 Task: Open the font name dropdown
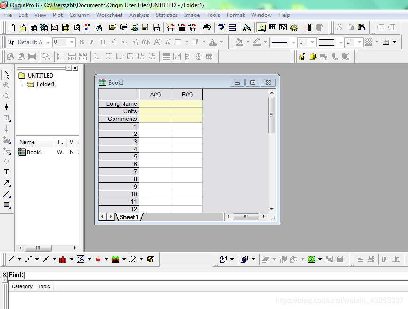coord(48,42)
